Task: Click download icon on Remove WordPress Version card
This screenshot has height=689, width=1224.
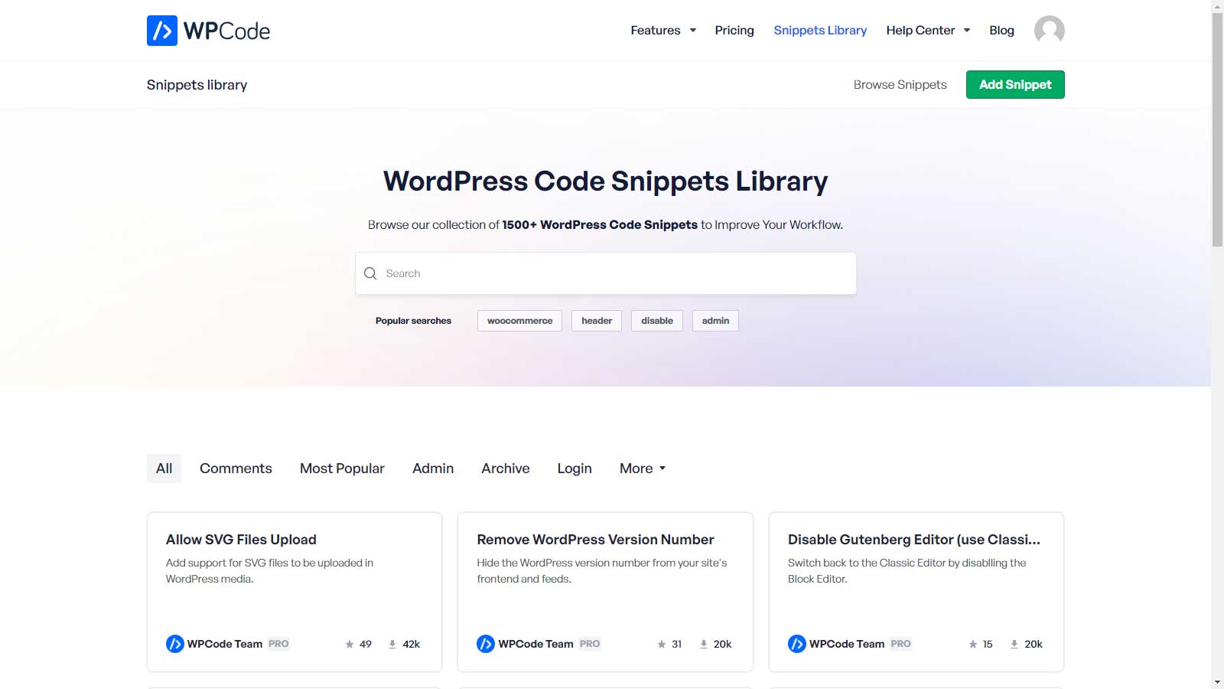Action: (x=704, y=645)
